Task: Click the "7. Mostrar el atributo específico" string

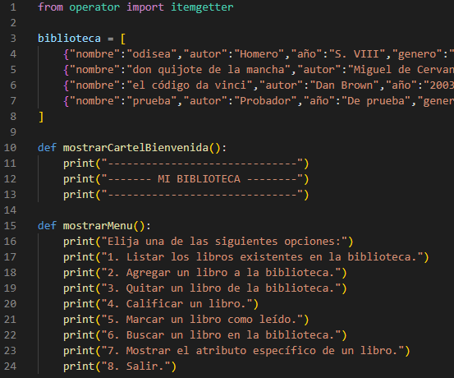Action: (253, 351)
